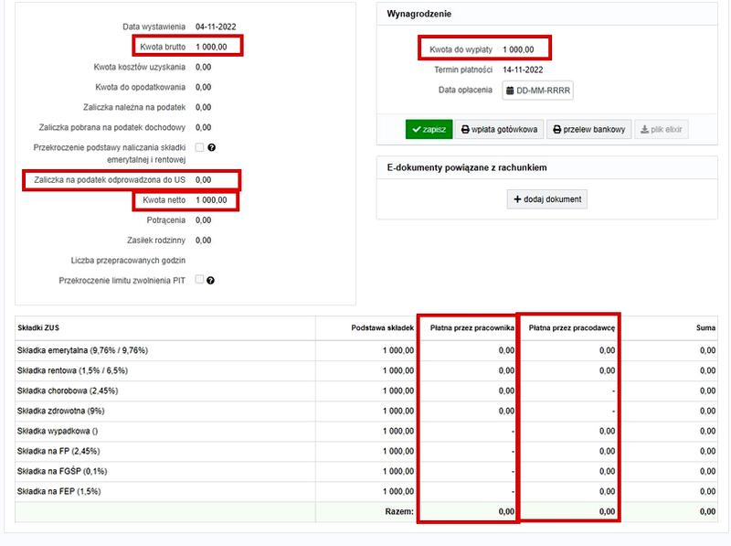Click the download icon on plik elixir
This screenshot has width=731, height=546.
tap(644, 129)
